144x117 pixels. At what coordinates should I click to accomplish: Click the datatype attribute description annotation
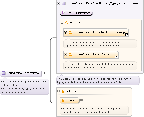click(94, 110)
